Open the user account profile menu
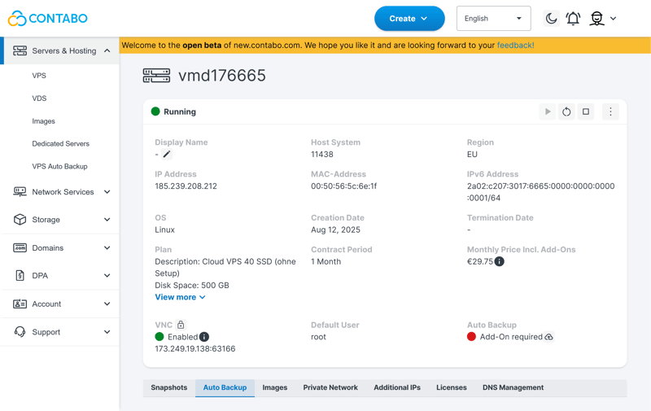 [602, 19]
